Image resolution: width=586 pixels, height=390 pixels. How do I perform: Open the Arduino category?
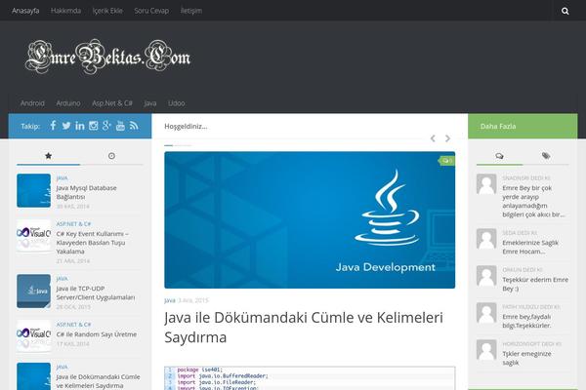[x=68, y=103]
